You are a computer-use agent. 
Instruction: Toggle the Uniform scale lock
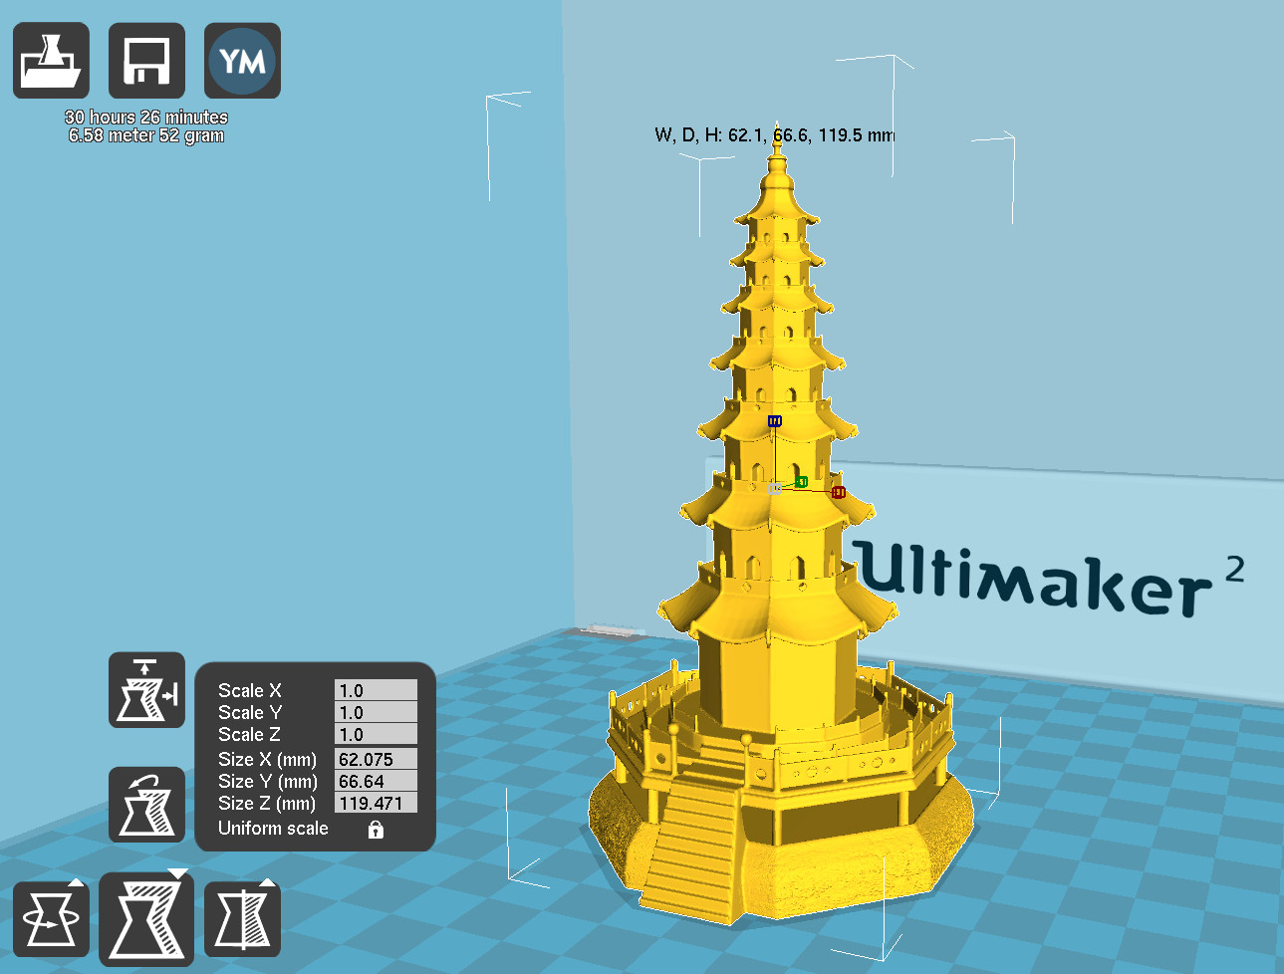[376, 829]
